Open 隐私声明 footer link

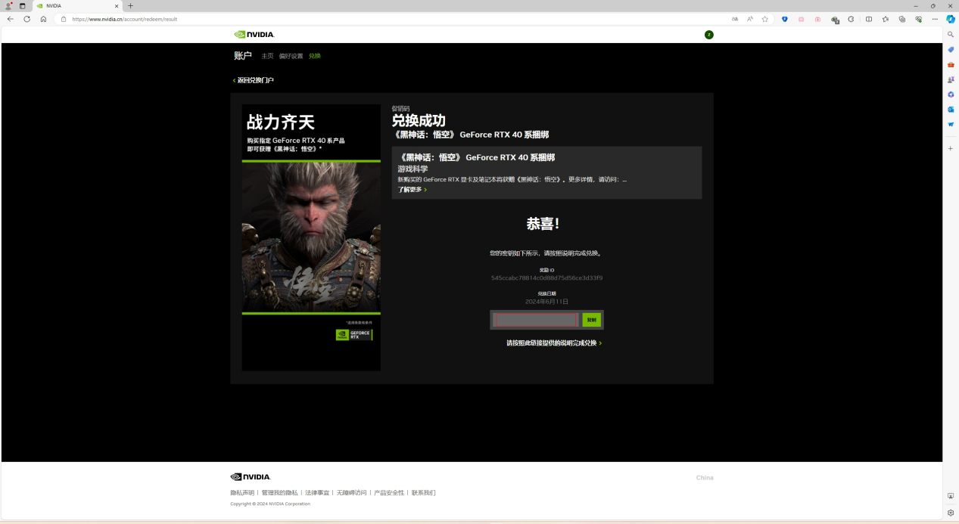click(x=242, y=493)
